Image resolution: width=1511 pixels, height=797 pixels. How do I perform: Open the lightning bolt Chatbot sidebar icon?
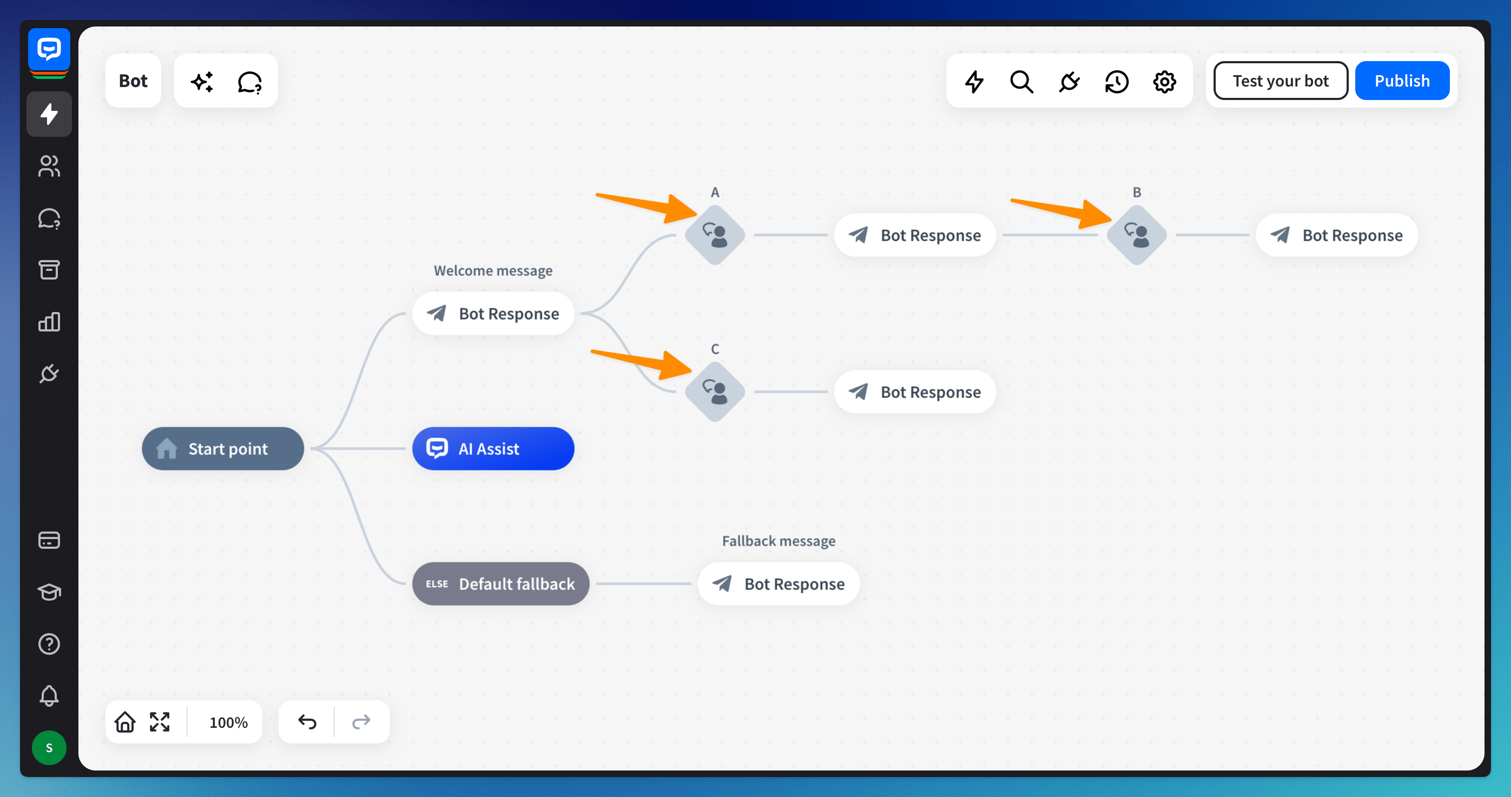(x=49, y=114)
